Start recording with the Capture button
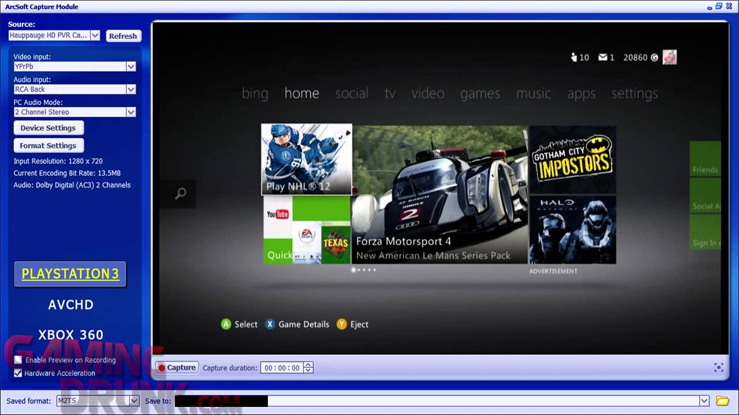The width and height of the screenshot is (739, 415). click(177, 367)
